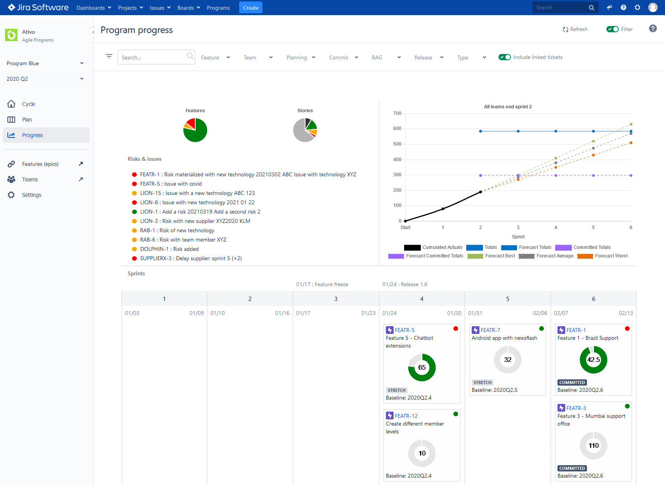Turn off the Filter toggle
665x485 pixels.
pos(613,29)
